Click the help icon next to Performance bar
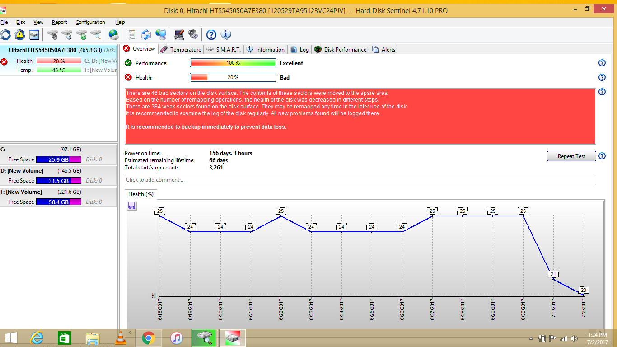The image size is (617, 347). point(602,63)
